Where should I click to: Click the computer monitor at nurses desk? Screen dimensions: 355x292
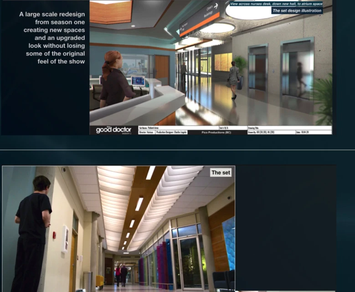138,81
